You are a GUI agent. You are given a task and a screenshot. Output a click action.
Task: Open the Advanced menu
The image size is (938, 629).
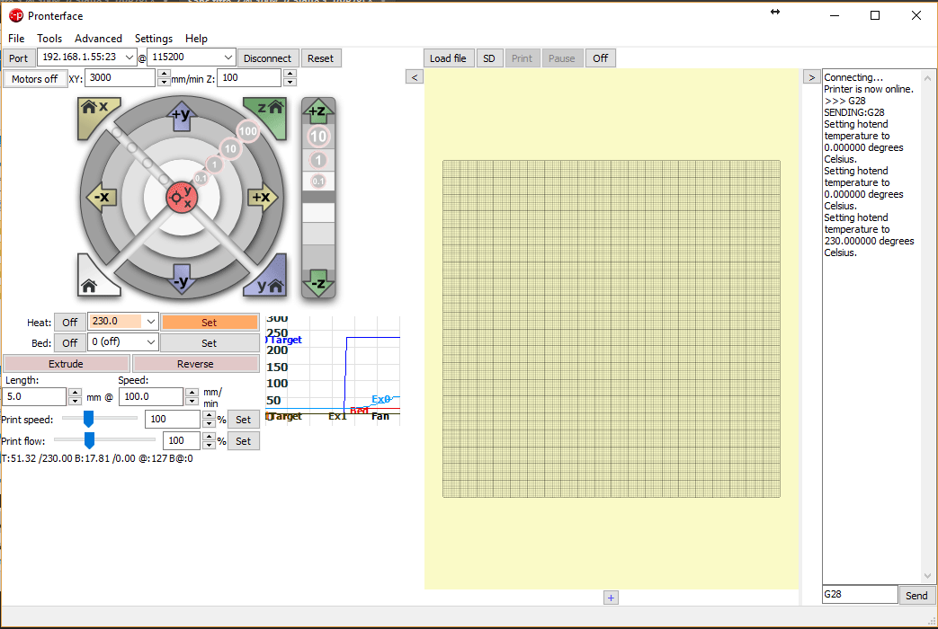98,39
